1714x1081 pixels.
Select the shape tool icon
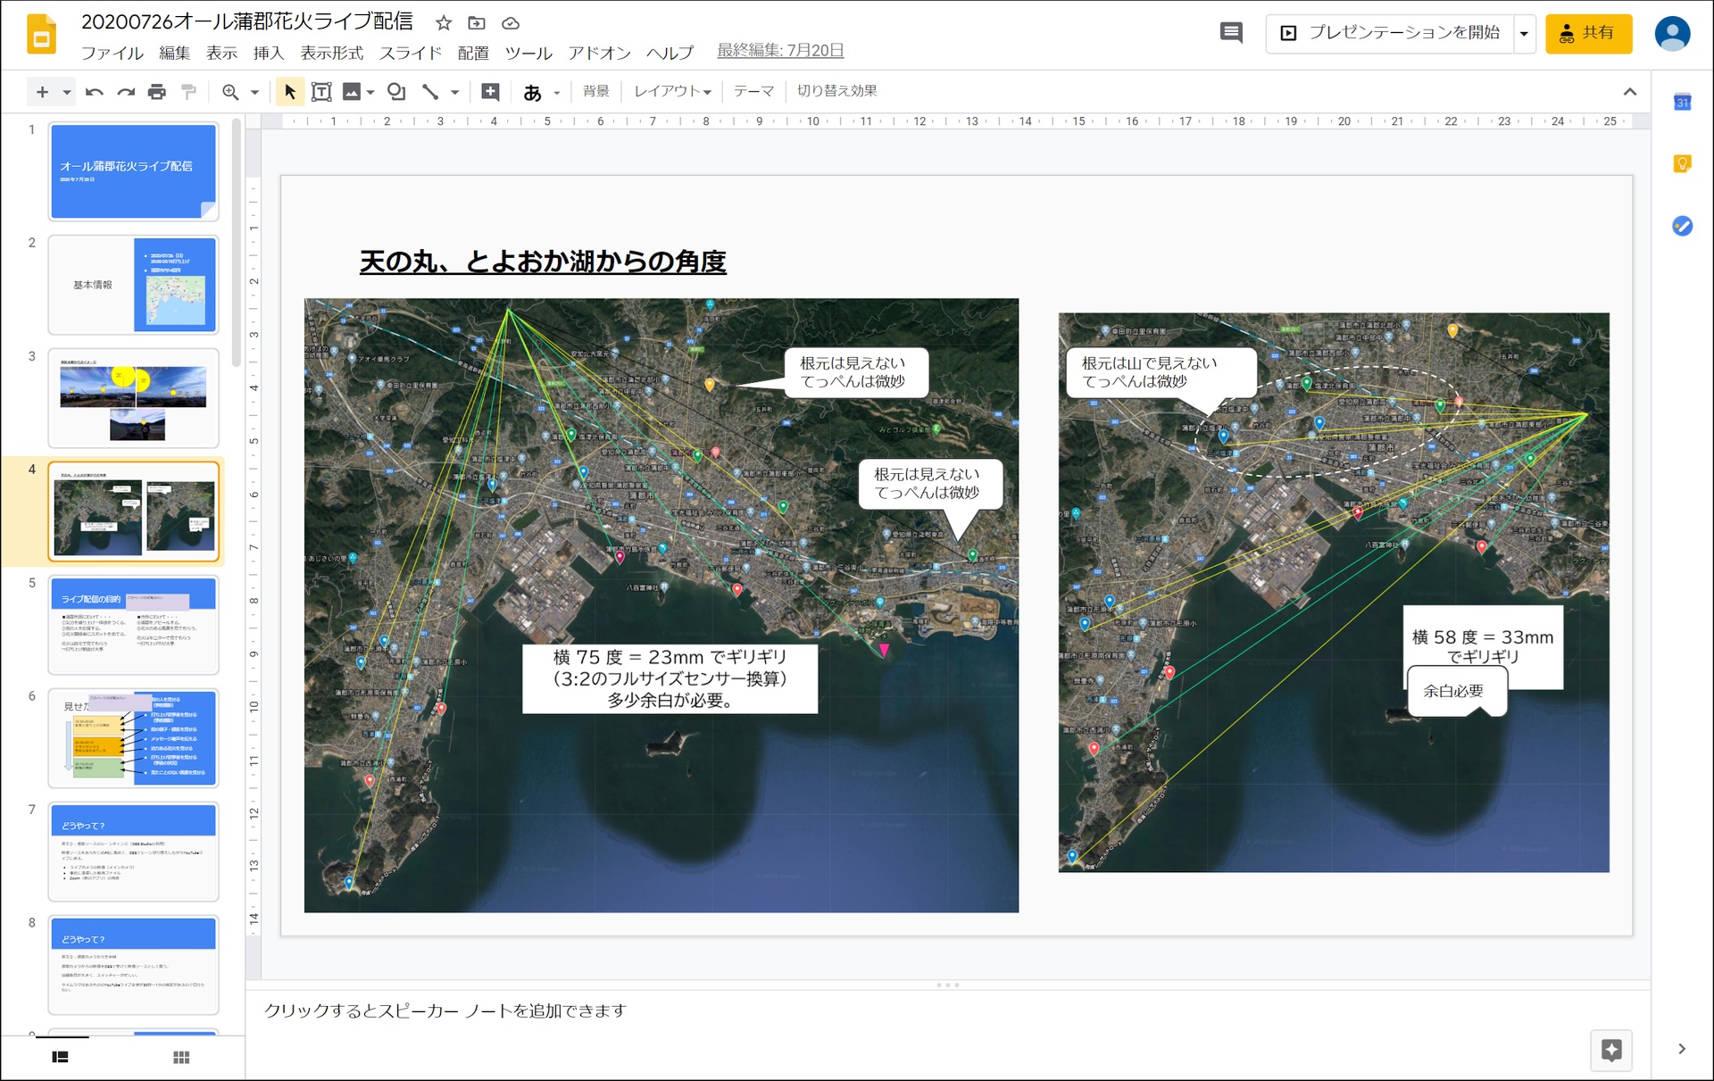[396, 92]
